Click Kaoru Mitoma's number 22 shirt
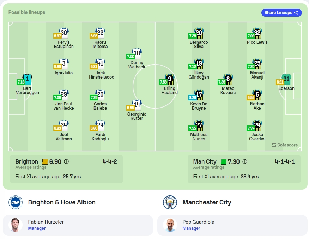The width and height of the screenshot is (309, 239). 100,33
